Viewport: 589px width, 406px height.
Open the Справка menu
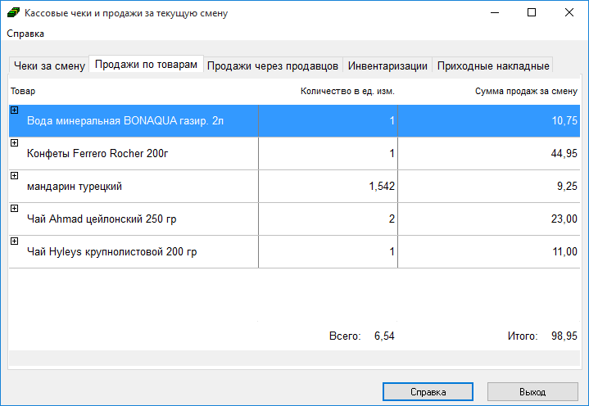26,34
